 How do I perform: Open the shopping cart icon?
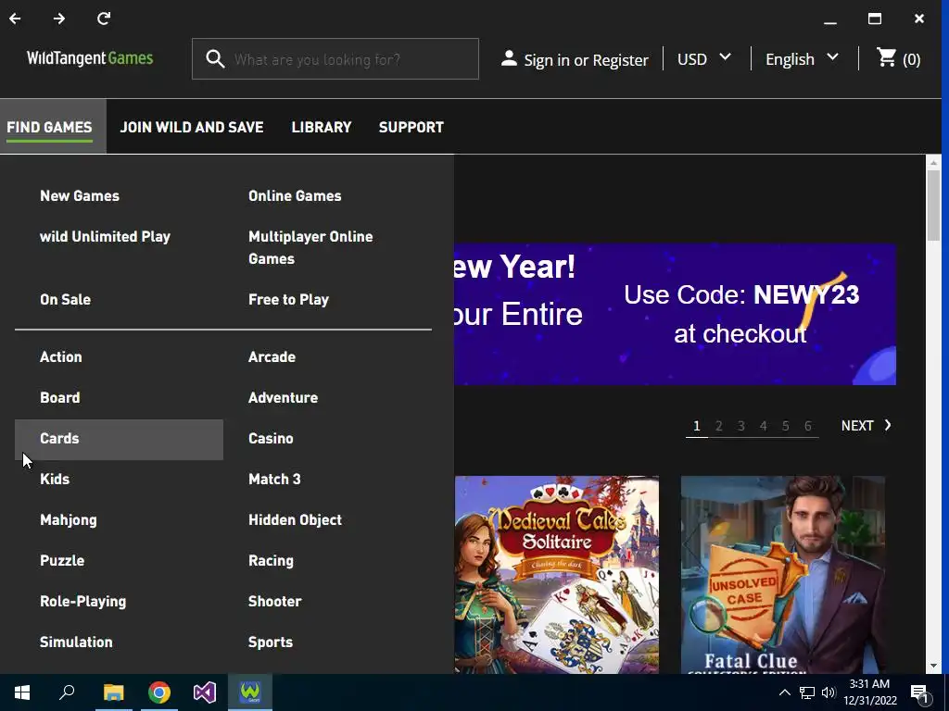coord(886,58)
